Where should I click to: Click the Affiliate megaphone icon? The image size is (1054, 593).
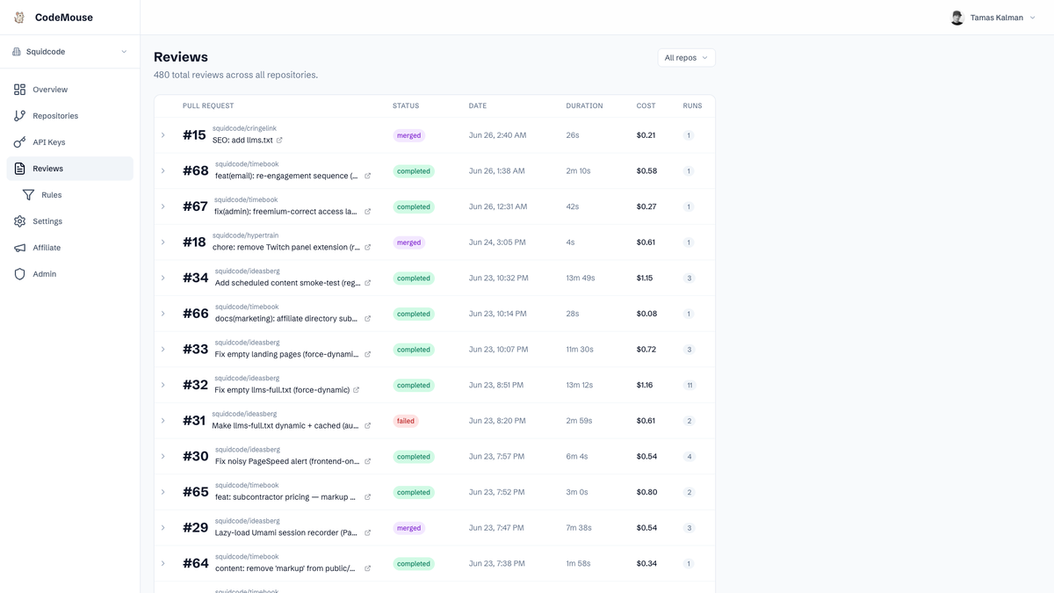click(19, 248)
